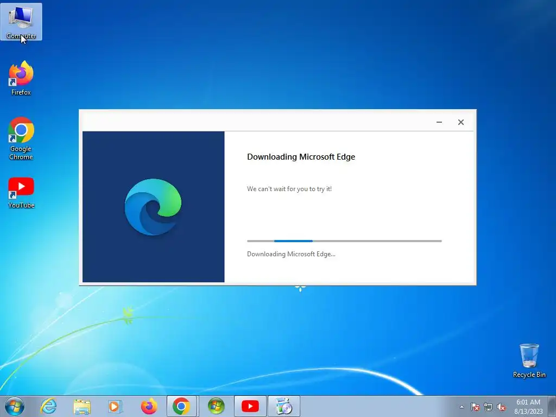Open YouTube from the taskbar
Image resolution: width=556 pixels, height=417 pixels.
pos(250,406)
